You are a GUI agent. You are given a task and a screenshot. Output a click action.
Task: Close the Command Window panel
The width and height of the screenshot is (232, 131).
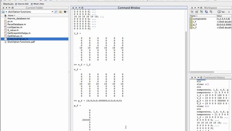73,8
